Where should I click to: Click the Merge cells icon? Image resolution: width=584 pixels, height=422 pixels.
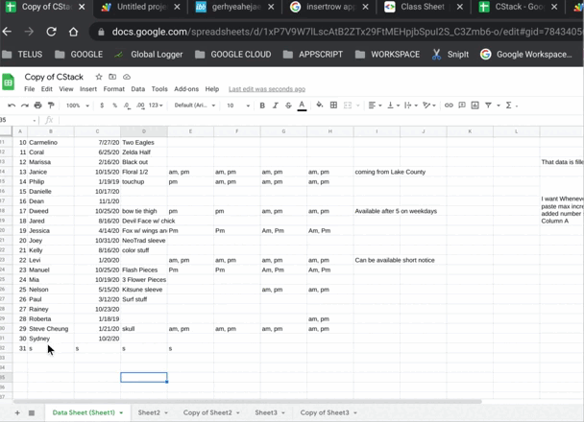(x=348, y=105)
